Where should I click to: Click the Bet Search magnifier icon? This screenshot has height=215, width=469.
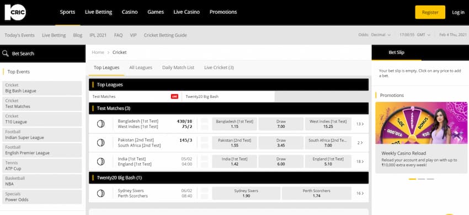6,53
